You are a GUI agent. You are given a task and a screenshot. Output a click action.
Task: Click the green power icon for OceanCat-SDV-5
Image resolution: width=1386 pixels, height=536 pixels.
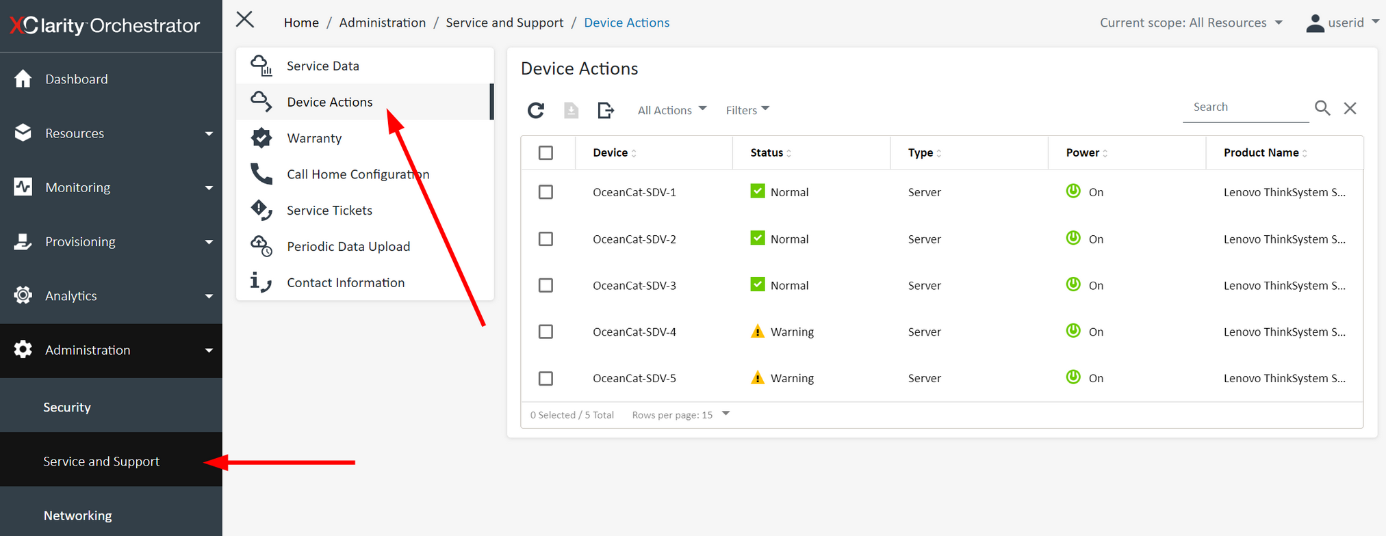1073,377
